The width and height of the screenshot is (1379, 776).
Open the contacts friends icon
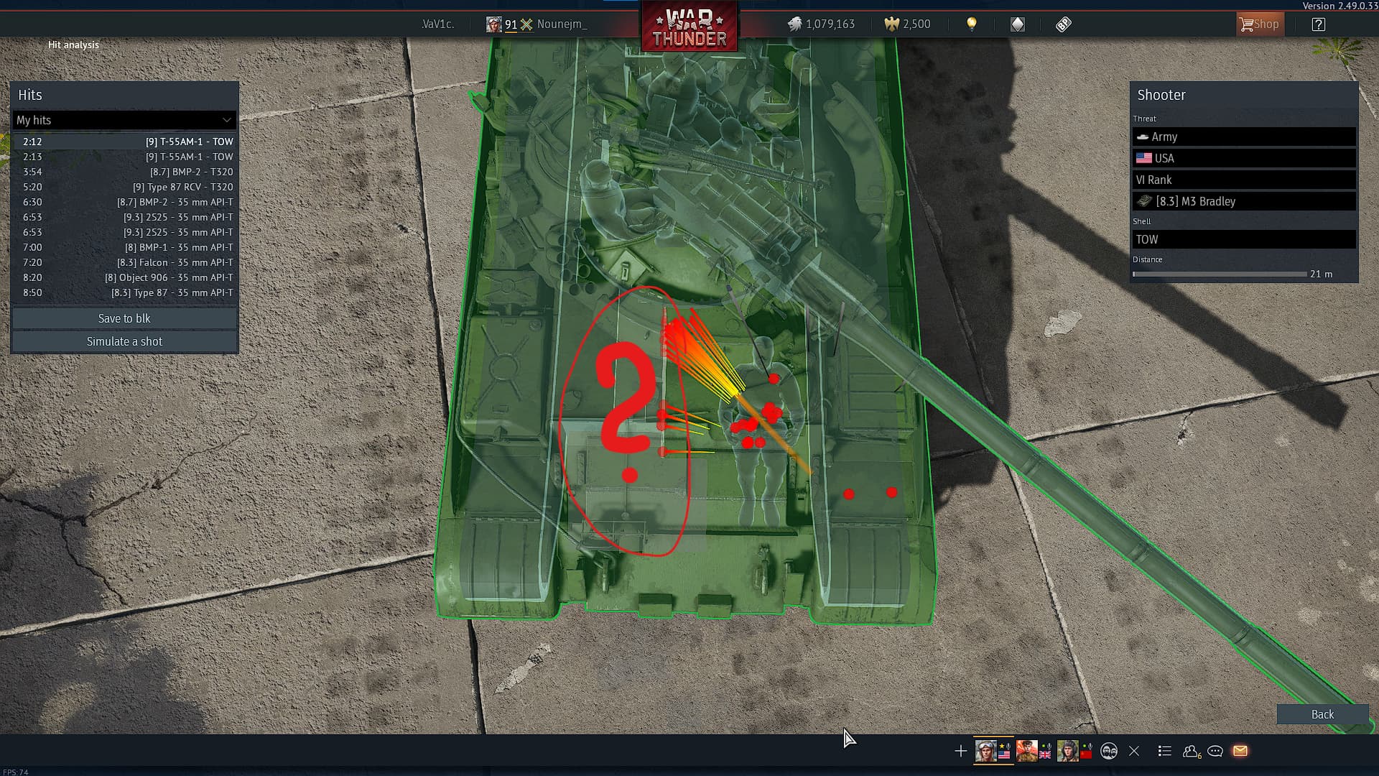click(1191, 751)
